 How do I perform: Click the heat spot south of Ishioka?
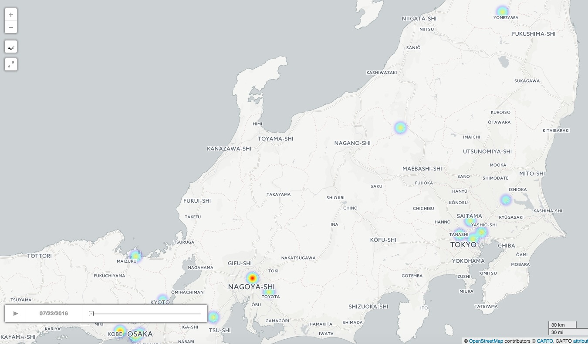(506, 200)
